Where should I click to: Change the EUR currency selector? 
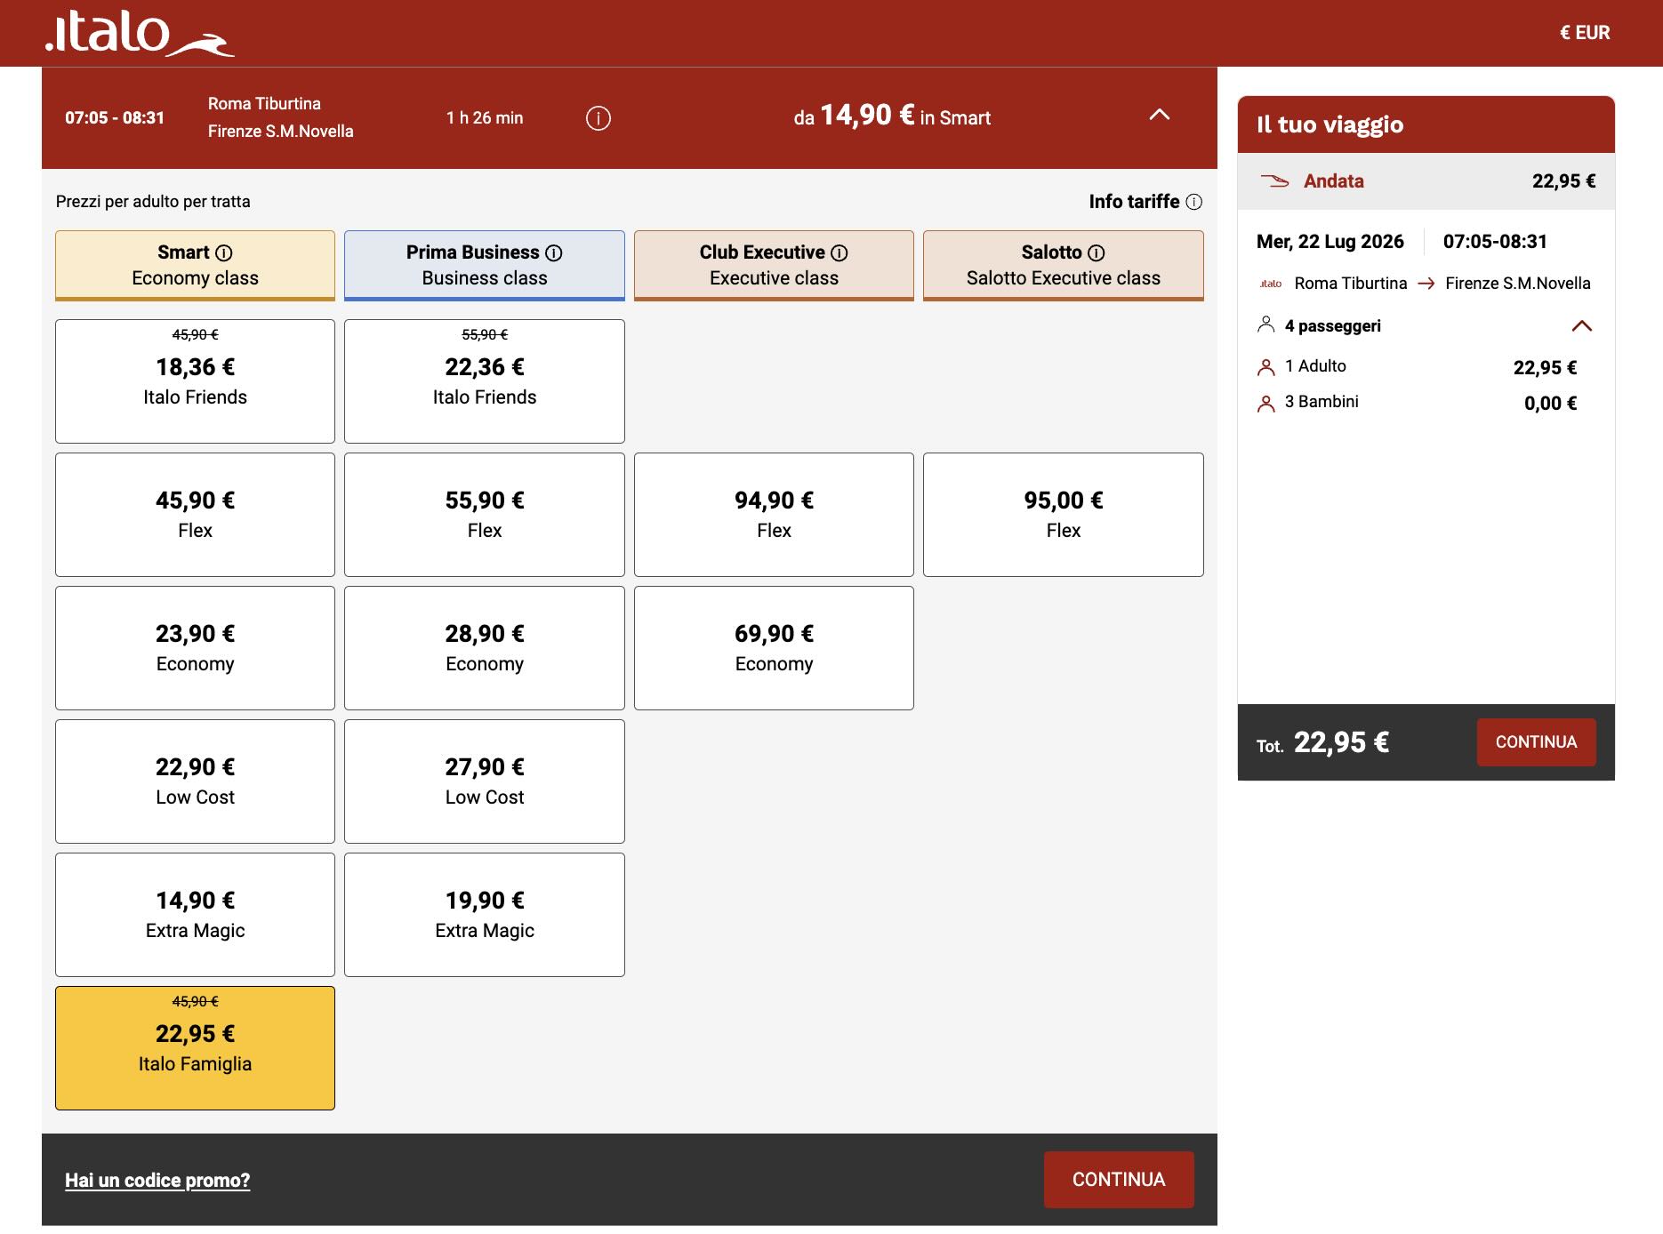click(x=1585, y=33)
